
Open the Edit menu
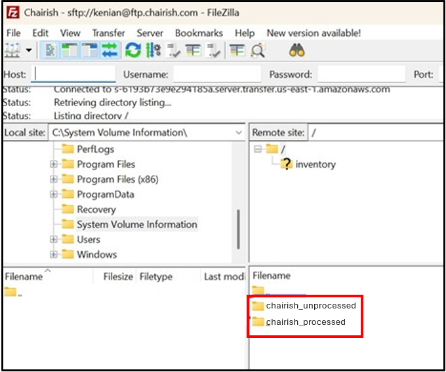(x=40, y=33)
